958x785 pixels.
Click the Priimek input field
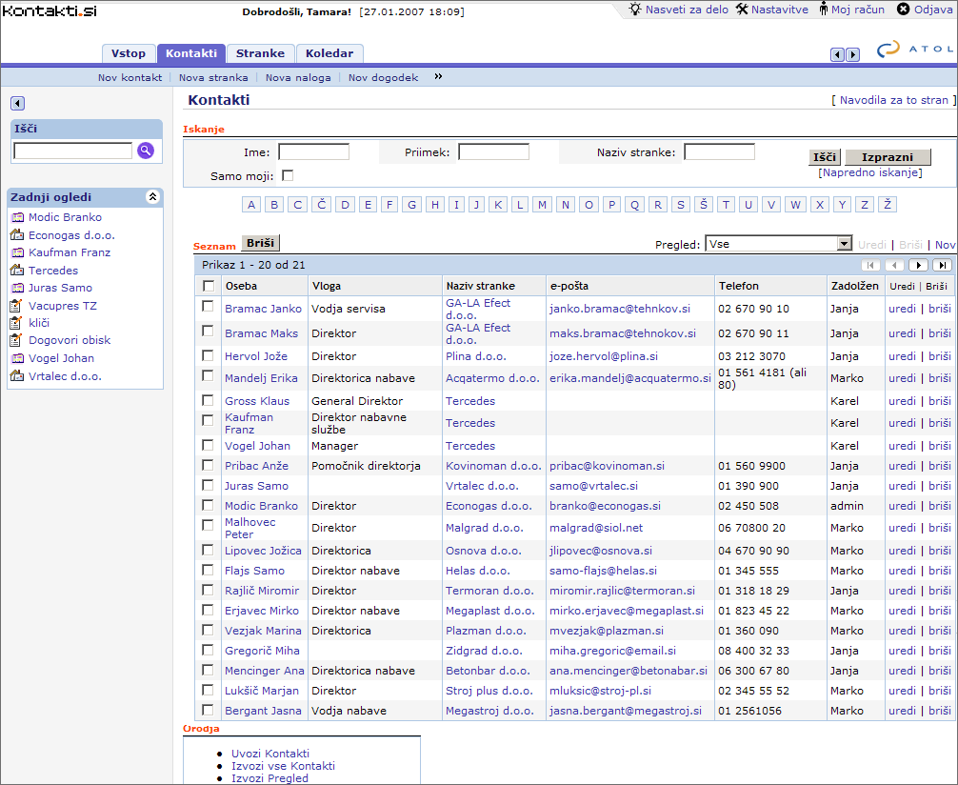493,152
